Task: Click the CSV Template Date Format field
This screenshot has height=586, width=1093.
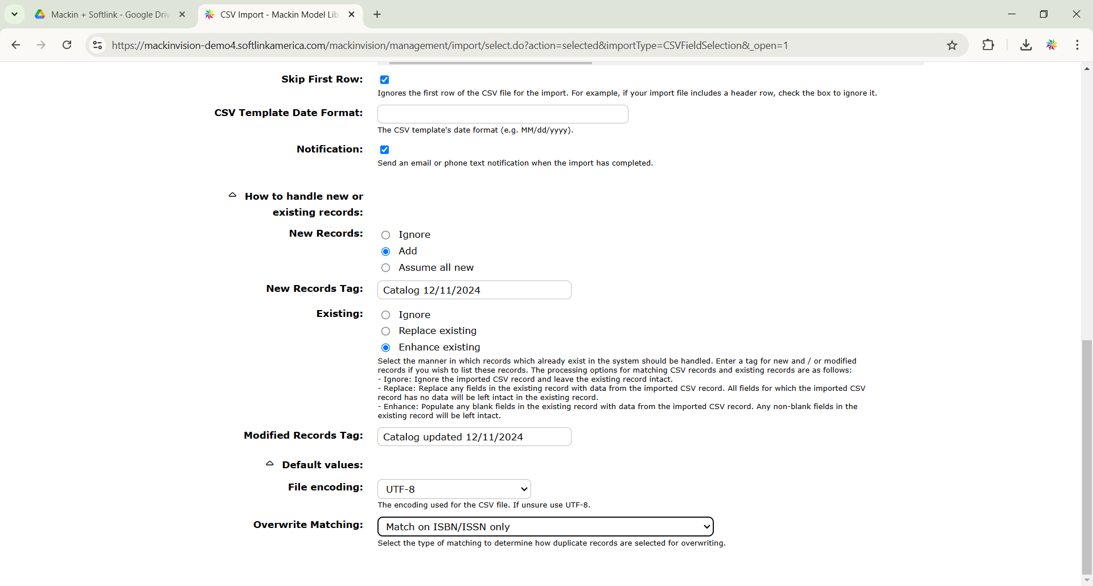Action: point(503,114)
